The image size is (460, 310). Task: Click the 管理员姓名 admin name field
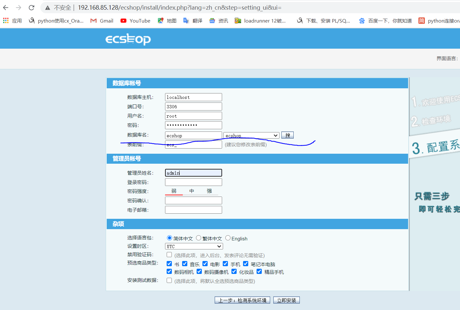193,173
